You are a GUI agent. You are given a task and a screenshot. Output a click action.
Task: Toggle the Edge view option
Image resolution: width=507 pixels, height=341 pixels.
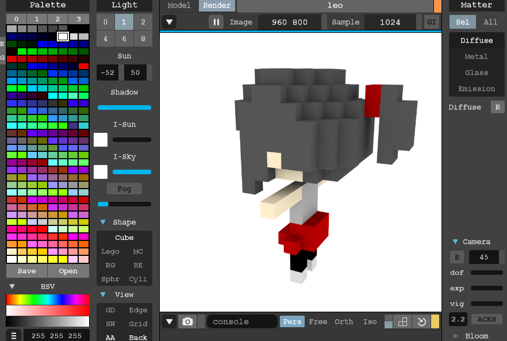pos(138,310)
